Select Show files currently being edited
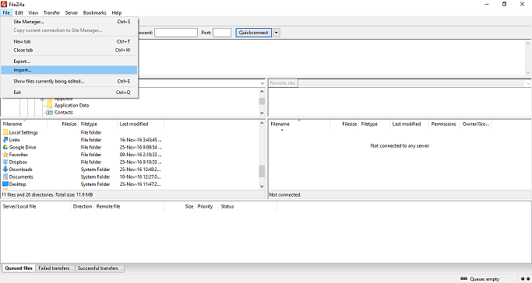Screen dimensions: 532x283 pyautogui.click(x=69, y=81)
